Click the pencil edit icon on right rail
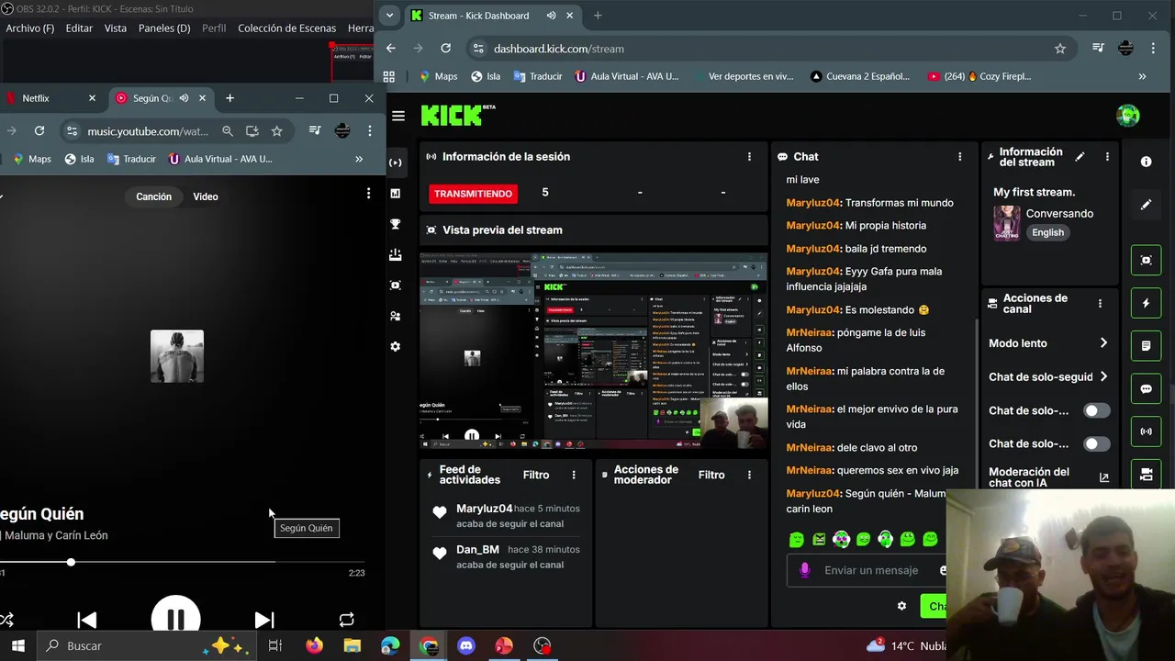1175x661 pixels. coord(1146,205)
